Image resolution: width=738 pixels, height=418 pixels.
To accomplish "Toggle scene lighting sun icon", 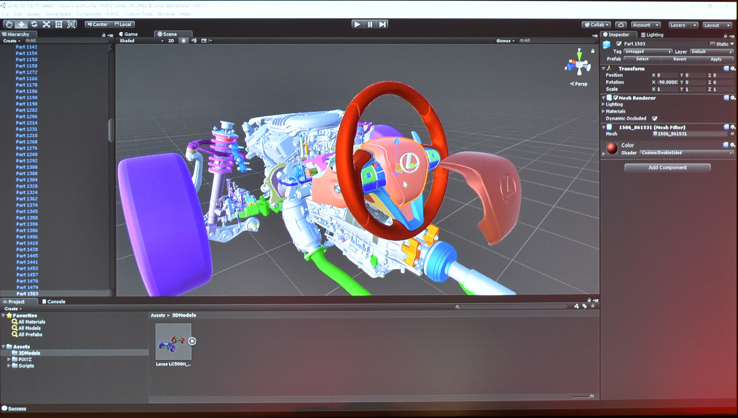I will (x=183, y=40).
